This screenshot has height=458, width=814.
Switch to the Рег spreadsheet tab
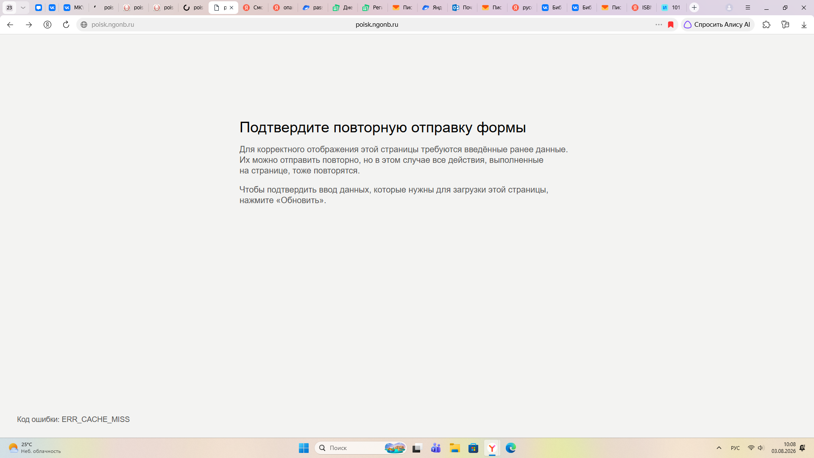(x=373, y=8)
